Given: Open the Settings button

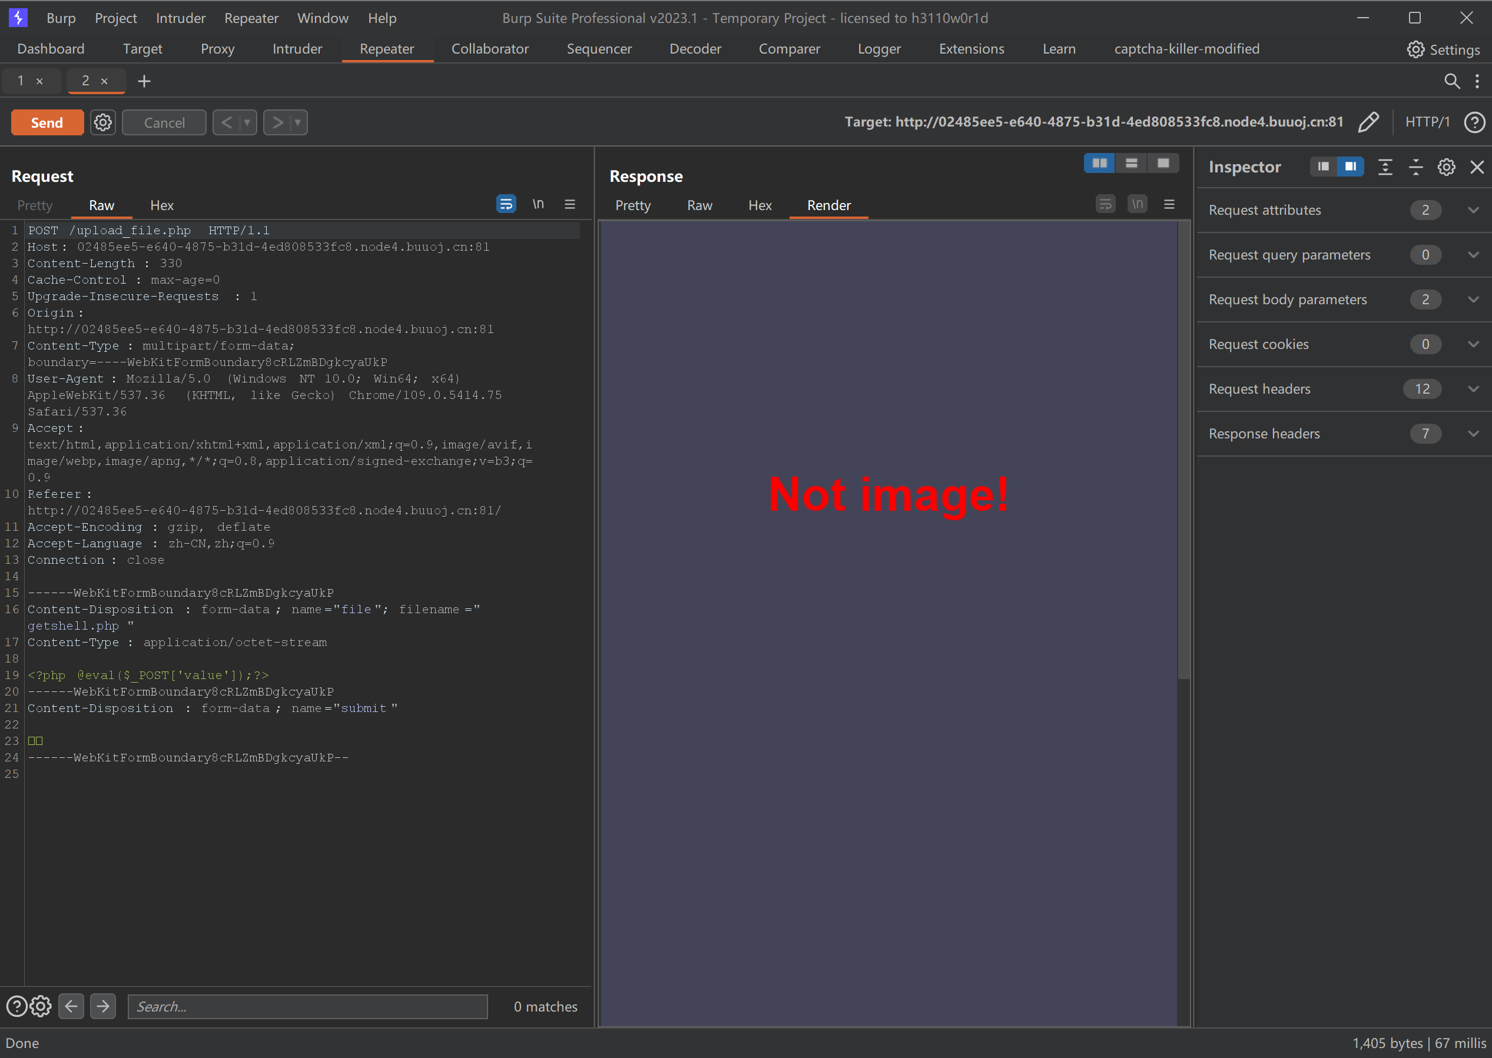Looking at the screenshot, I should tap(1443, 49).
